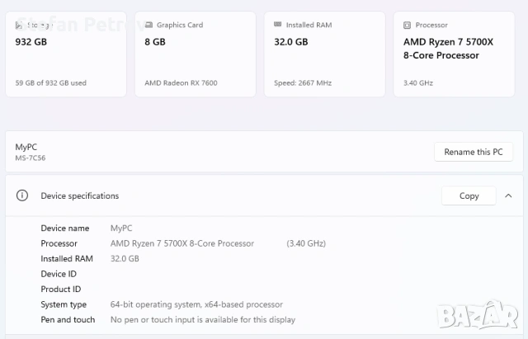Click the Device ID label
This screenshot has width=528, height=339.
59,274
